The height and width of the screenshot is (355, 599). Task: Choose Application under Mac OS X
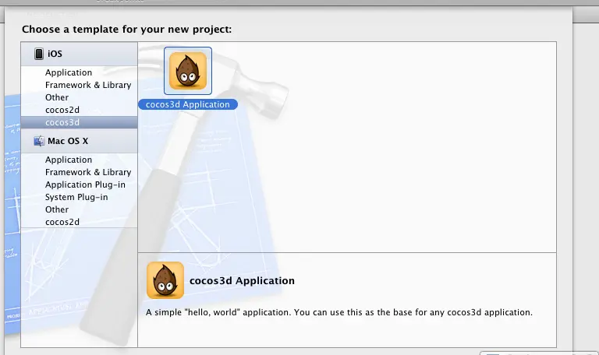[69, 160]
